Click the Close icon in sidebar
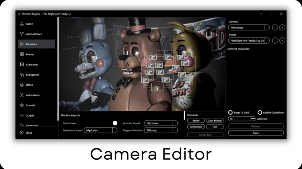 coord(22,133)
